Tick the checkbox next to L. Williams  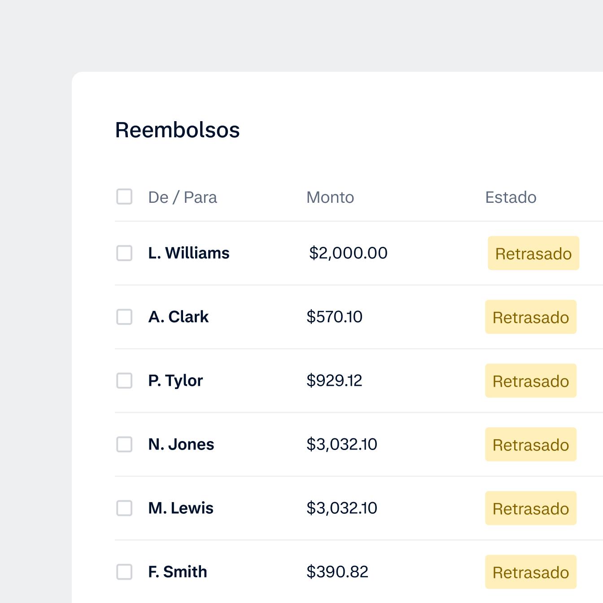[x=124, y=253]
